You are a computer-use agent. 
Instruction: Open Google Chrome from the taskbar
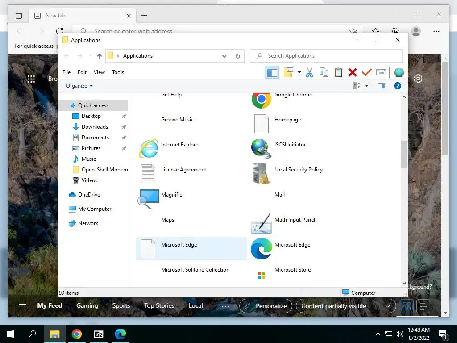77,334
